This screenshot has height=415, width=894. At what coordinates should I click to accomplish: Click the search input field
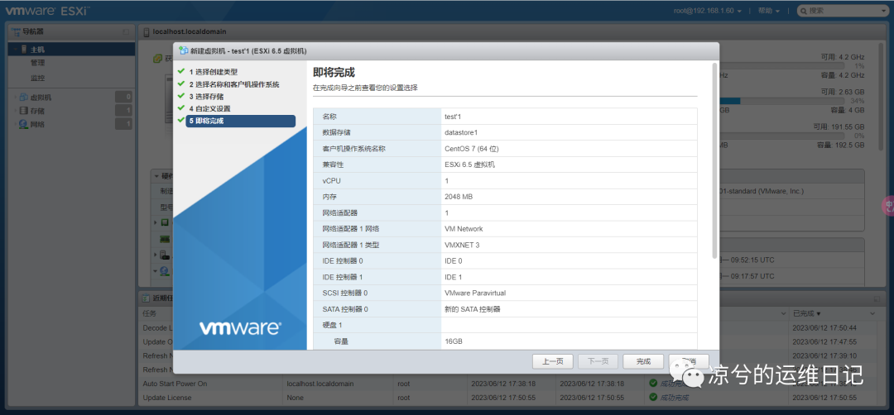pos(844,11)
